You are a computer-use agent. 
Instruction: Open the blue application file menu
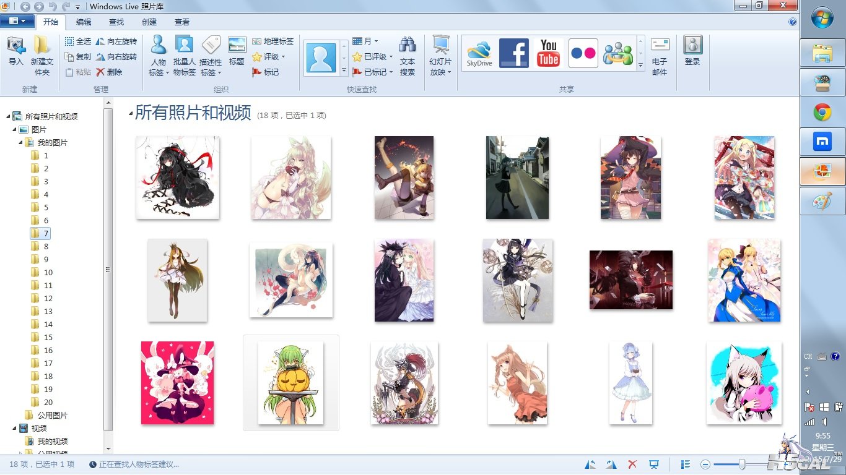pos(17,21)
